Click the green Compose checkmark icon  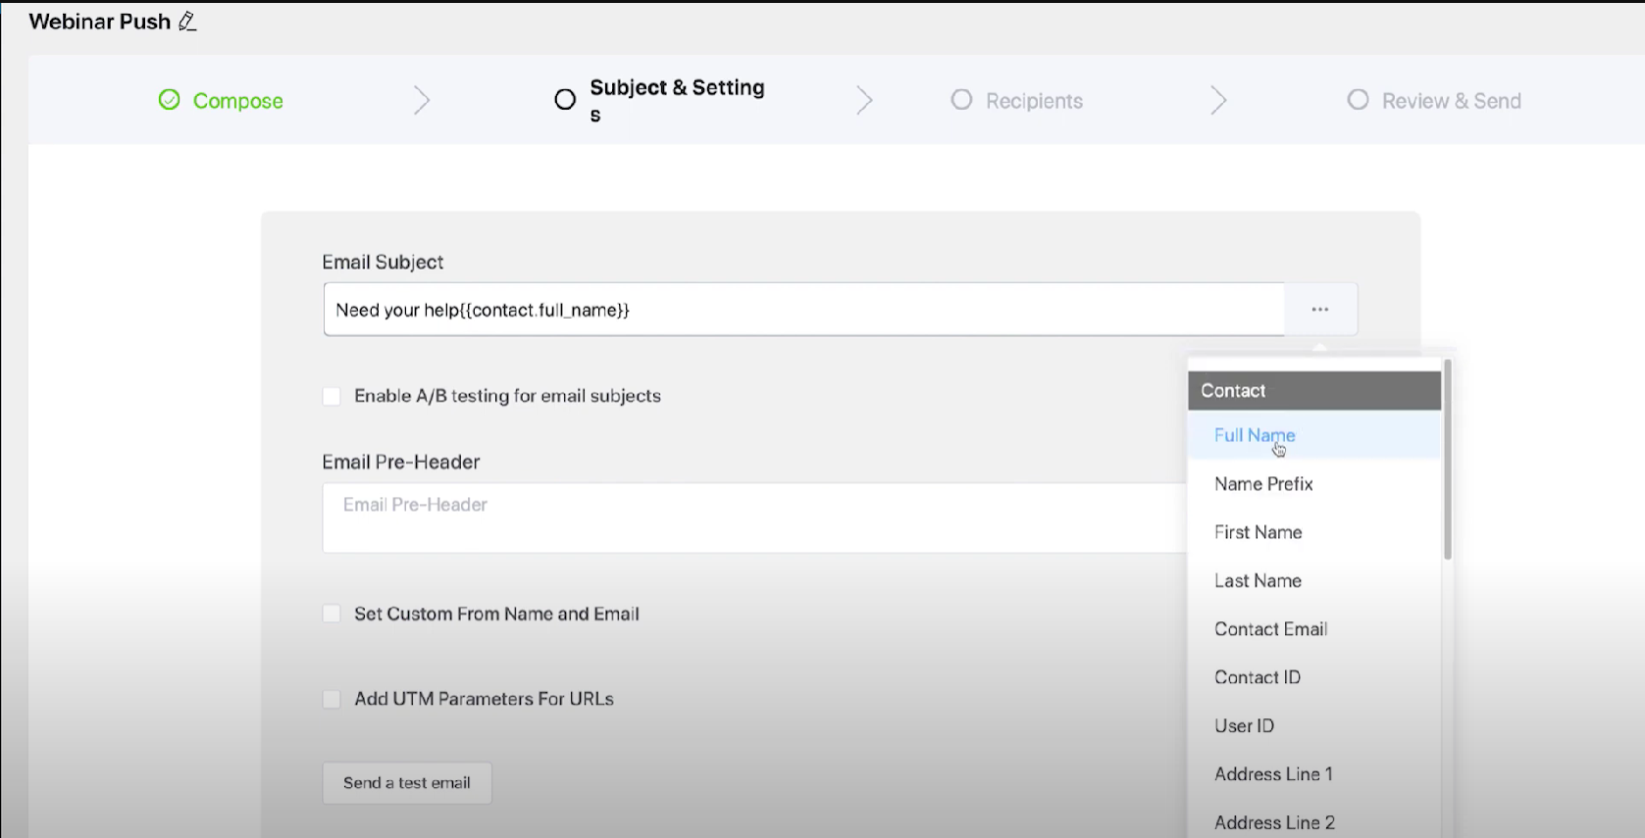coord(170,100)
